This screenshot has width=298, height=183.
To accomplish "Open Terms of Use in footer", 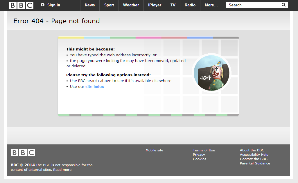I will point(204,150).
